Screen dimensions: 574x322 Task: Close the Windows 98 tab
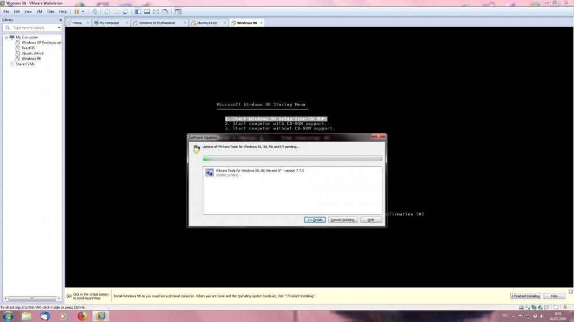pyautogui.click(x=261, y=23)
